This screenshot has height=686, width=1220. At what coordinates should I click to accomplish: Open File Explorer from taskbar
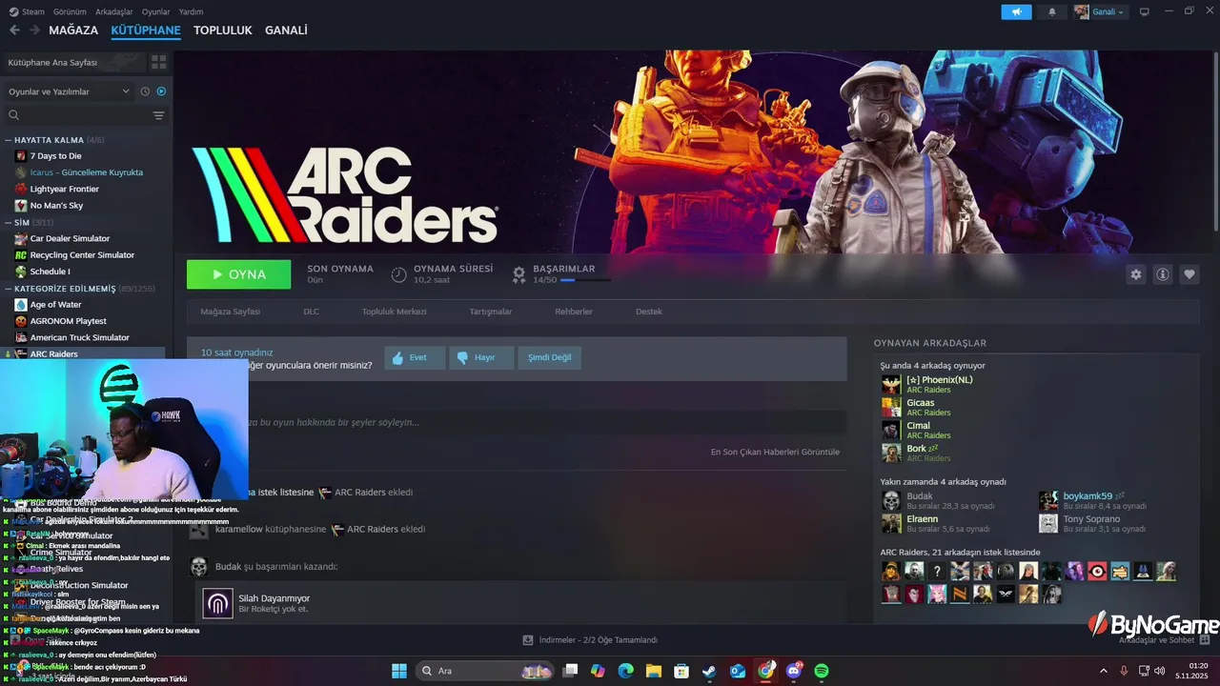click(x=654, y=671)
